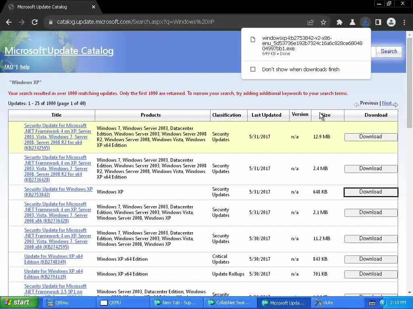This screenshot has width=413, height=309.
Task: Click the padlock site info icon
Action: (x=51, y=22)
